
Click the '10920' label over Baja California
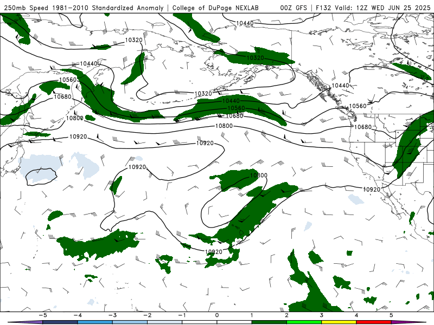(372, 189)
